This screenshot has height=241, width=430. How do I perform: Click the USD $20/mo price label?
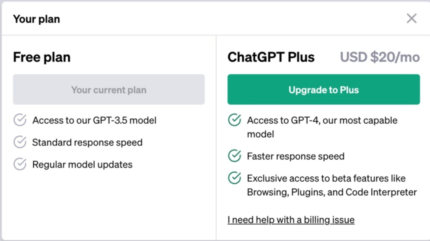tap(380, 57)
